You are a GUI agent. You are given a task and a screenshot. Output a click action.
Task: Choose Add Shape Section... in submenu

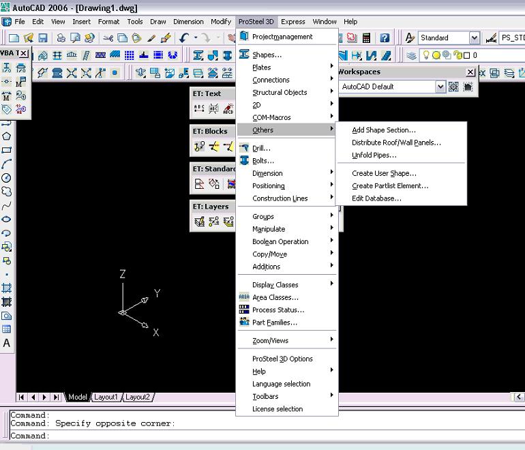click(x=401, y=130)
